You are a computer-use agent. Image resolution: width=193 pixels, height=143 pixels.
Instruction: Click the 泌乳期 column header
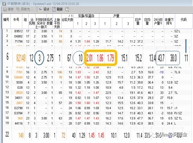(32, 21)
